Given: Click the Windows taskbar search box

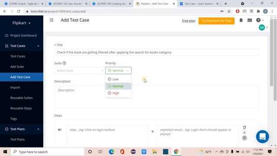Looking at the screenshot, I should 48,152.
